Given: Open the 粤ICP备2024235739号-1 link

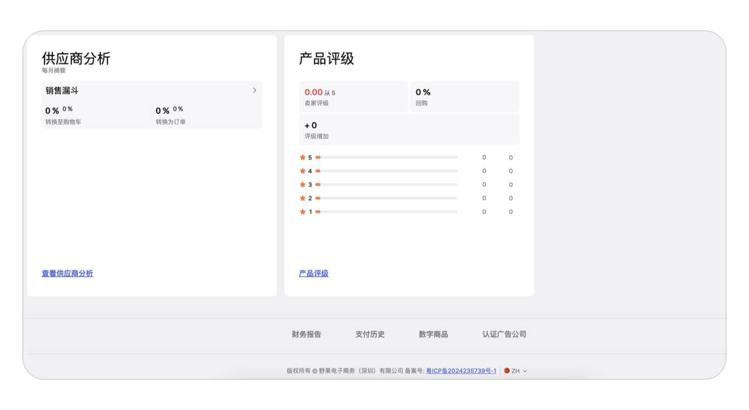Looking at the screenshot, I should (461, 371).
